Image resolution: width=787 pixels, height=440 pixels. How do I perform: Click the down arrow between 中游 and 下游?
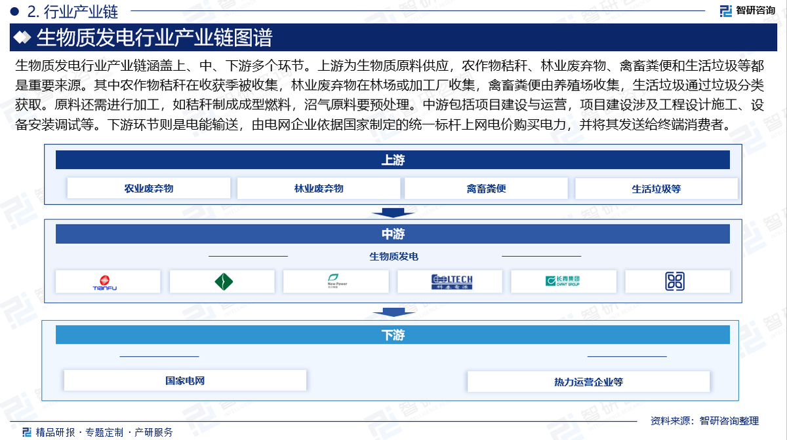pos(393,312)
